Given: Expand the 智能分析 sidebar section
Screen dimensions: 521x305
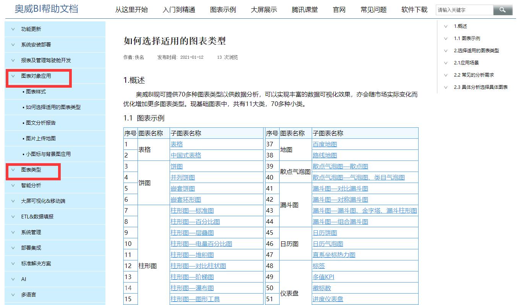Looking at the screenshot, I should click(31, 185).
